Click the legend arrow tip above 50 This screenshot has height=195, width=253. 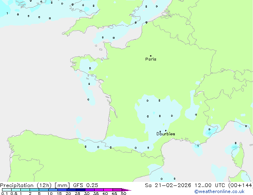[126, 190]
